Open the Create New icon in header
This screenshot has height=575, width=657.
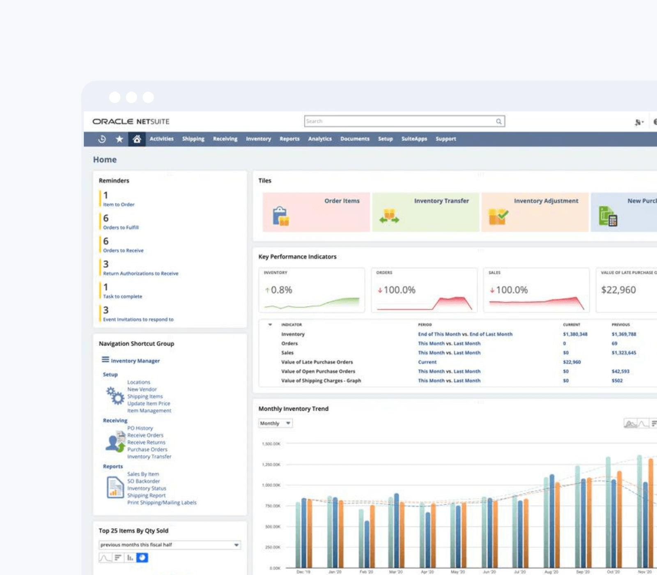pyautogui.click(x=637, y=122)
